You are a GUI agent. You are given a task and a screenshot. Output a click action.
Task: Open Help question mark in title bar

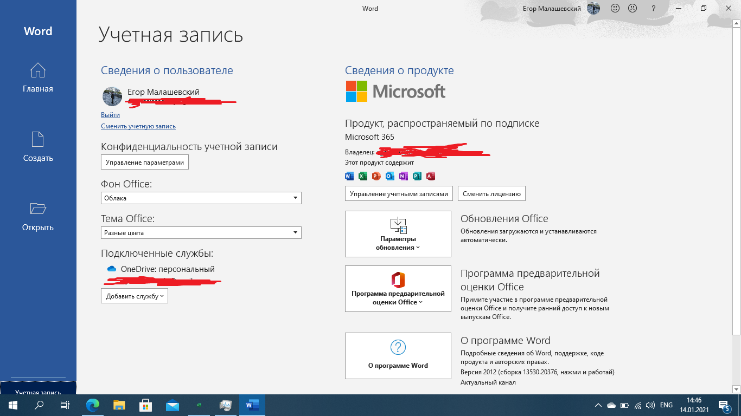point(653,8)
